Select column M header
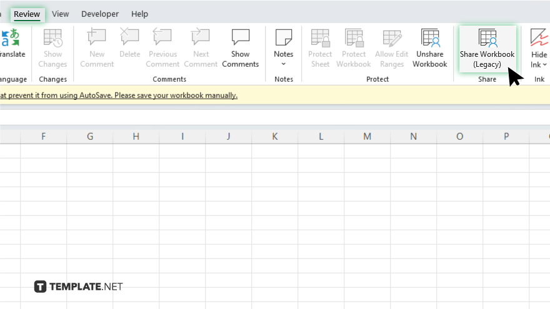This screenshot has height=309, width=550. (367, 136)
